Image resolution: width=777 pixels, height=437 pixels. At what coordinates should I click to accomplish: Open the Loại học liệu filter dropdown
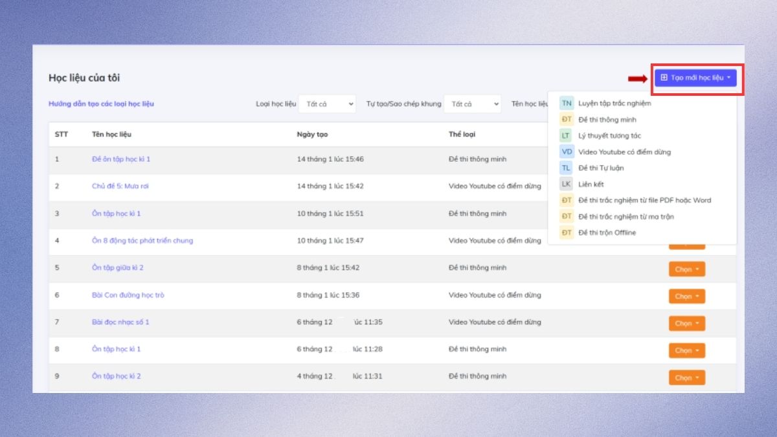click(328, 104)
